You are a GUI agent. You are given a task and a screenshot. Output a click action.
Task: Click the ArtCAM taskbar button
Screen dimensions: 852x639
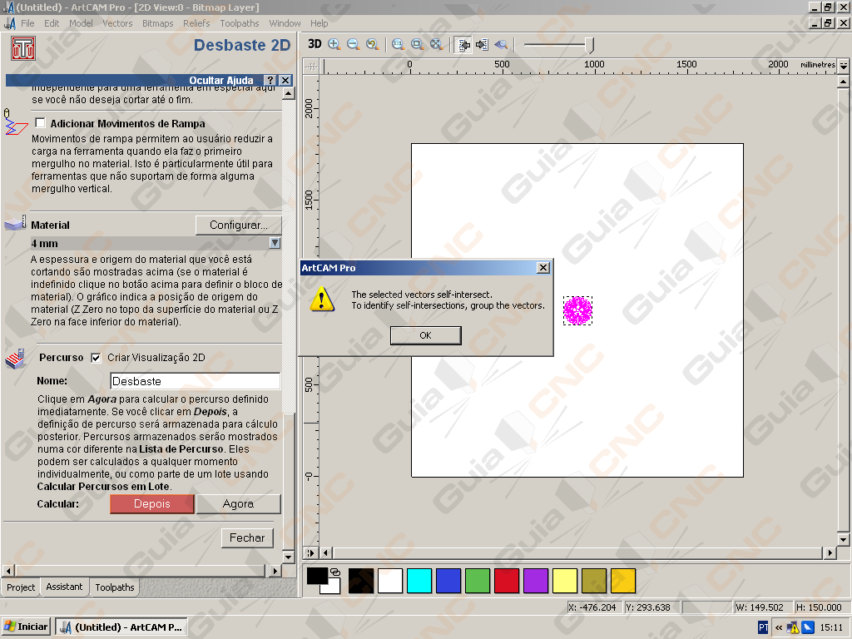(121, 627)
